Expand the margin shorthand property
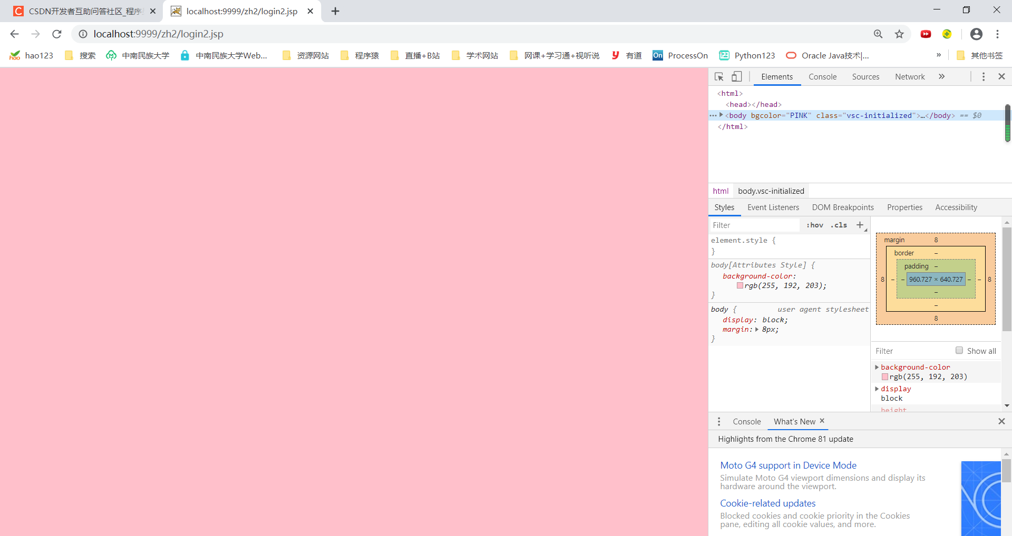Viewport: 1012px width, 536px height. tap(757, 330)
